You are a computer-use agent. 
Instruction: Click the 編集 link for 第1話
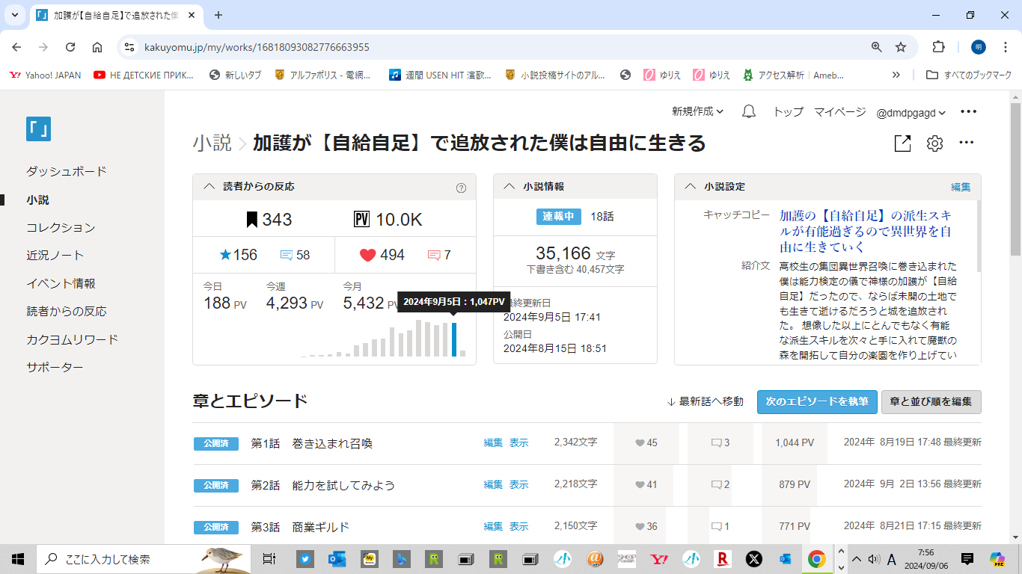click(x=493, y=443)
